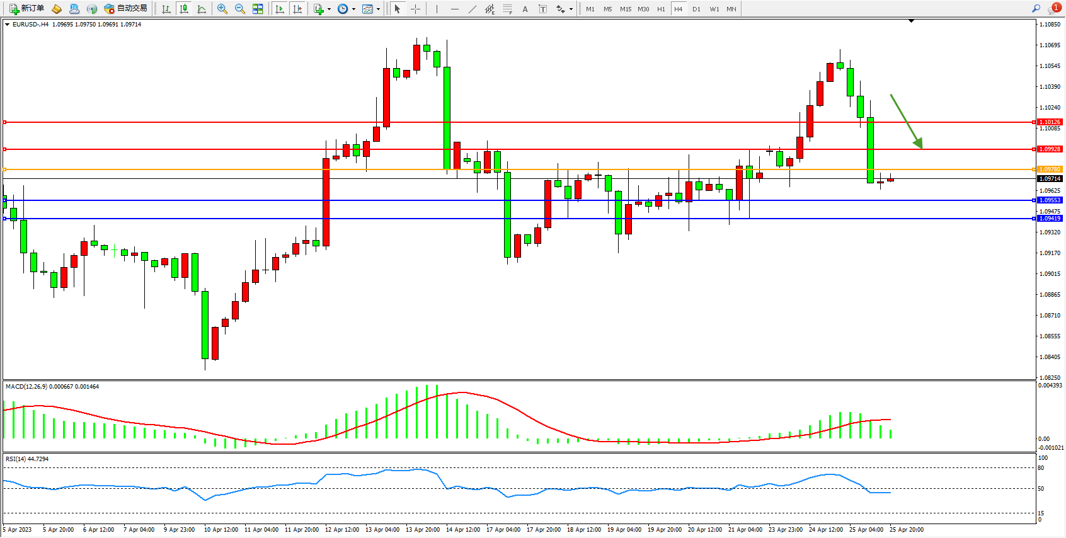Click the zoom out magnifier icon
This screenshot has width=1066, height=538.
[x=240, y=9]
